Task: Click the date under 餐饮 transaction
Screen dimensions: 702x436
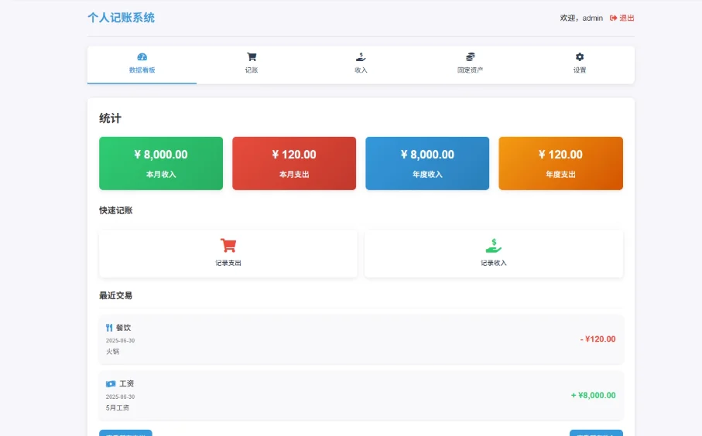Action: pos(120,340)
